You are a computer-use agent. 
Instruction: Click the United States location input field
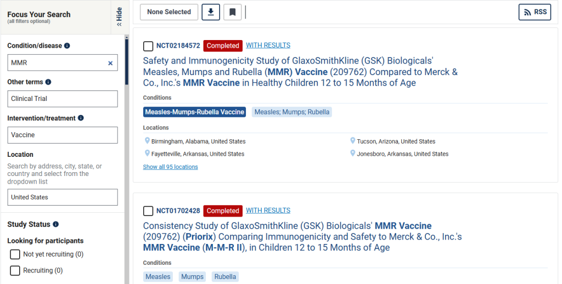63,197
